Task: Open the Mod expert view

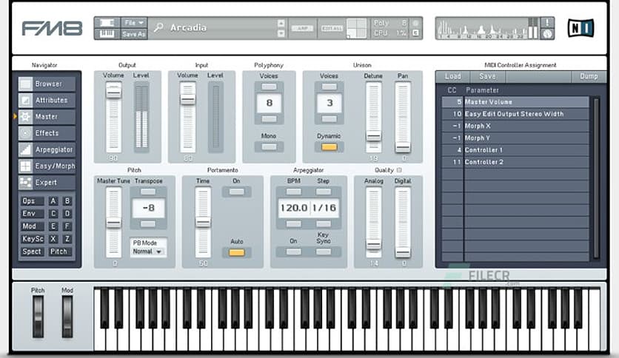Action: (x=32, y=226)
